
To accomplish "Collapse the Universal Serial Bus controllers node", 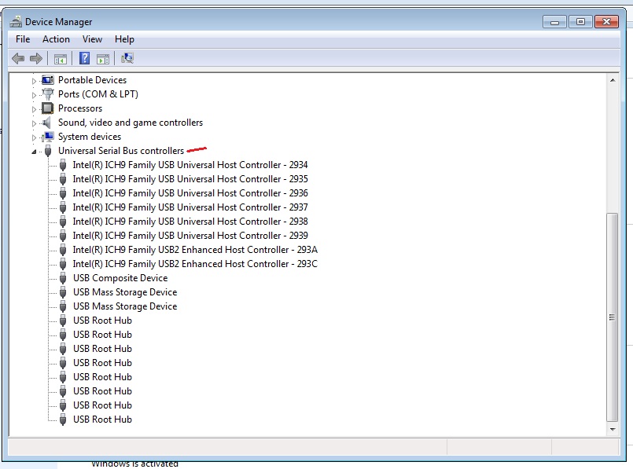I will (34, 152).
